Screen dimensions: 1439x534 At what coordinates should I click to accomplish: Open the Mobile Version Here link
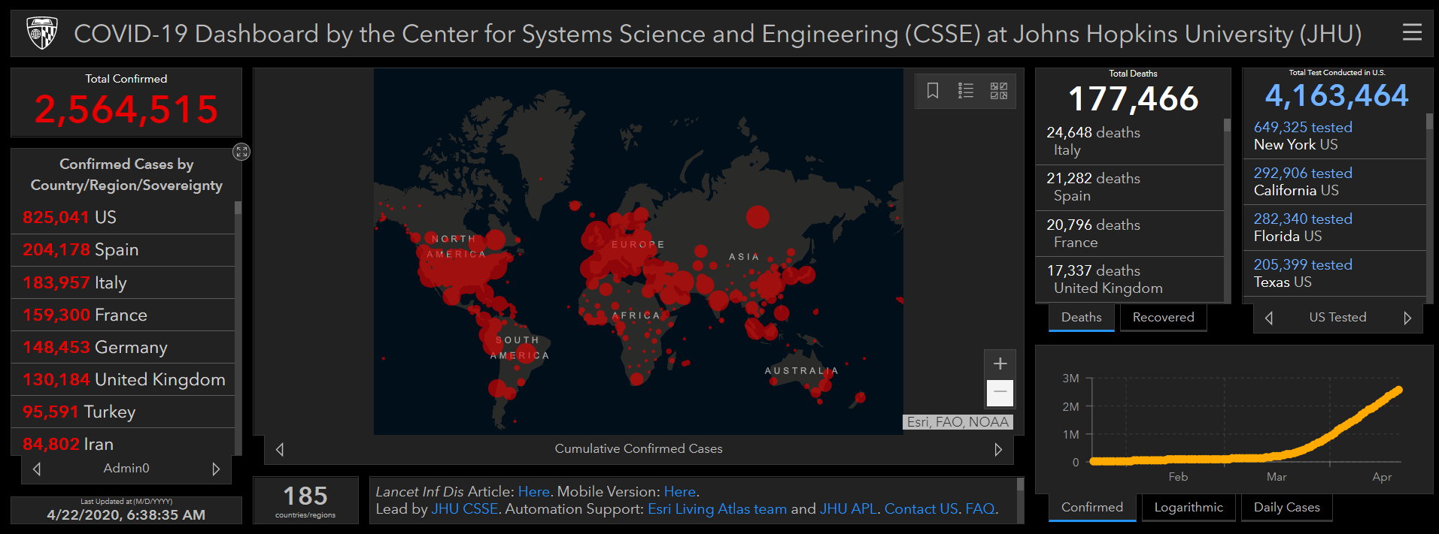[x=680, y=491]
